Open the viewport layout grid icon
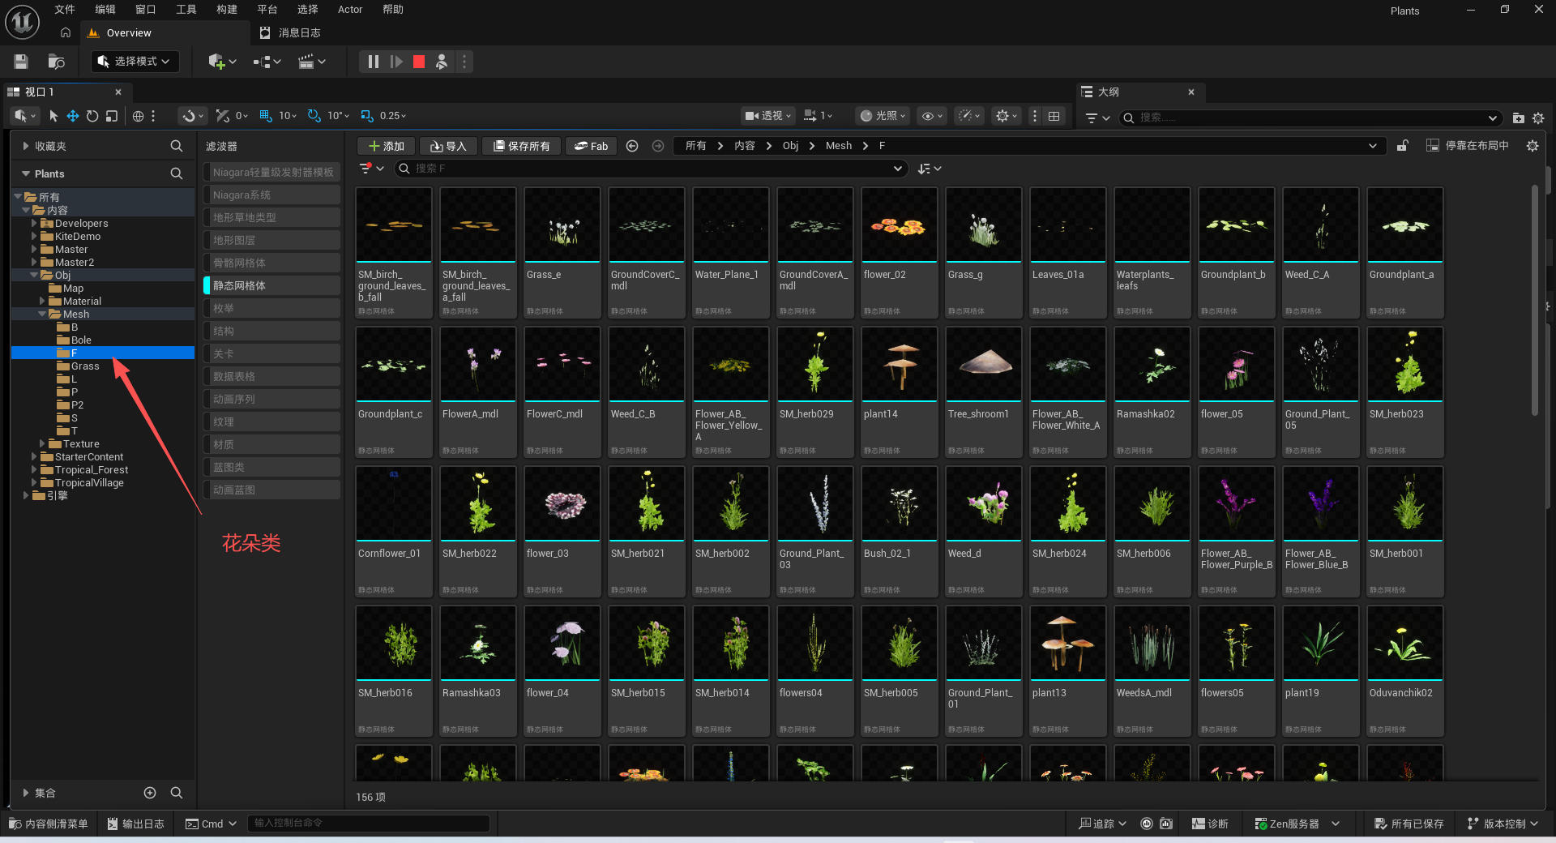This screenshot has height=843, width=1556. tap(1054, 116)
